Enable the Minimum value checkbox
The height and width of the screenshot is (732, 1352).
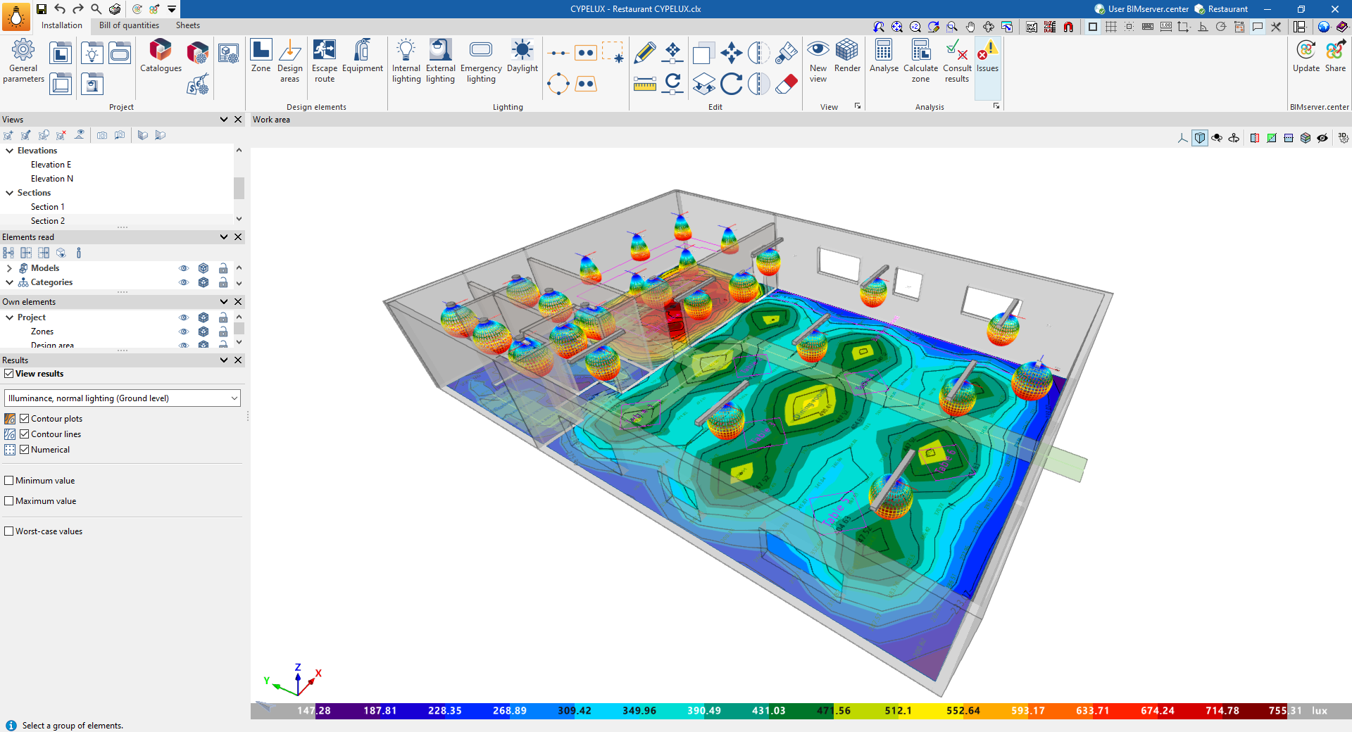point(9,481)
